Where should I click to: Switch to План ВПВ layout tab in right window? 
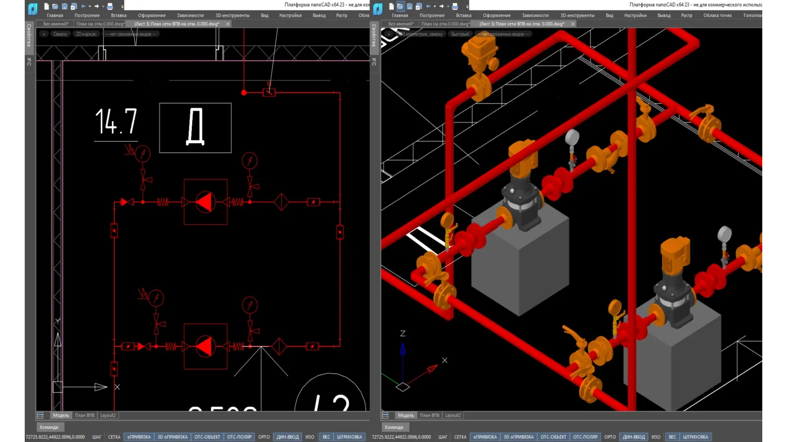tap(429, 415)
